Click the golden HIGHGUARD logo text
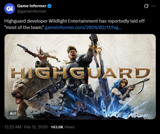Screen dimensions: 160x134 [x=80, y=73]
